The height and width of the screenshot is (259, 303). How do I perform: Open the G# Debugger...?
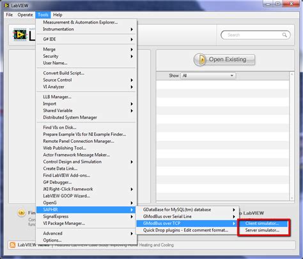86,182
